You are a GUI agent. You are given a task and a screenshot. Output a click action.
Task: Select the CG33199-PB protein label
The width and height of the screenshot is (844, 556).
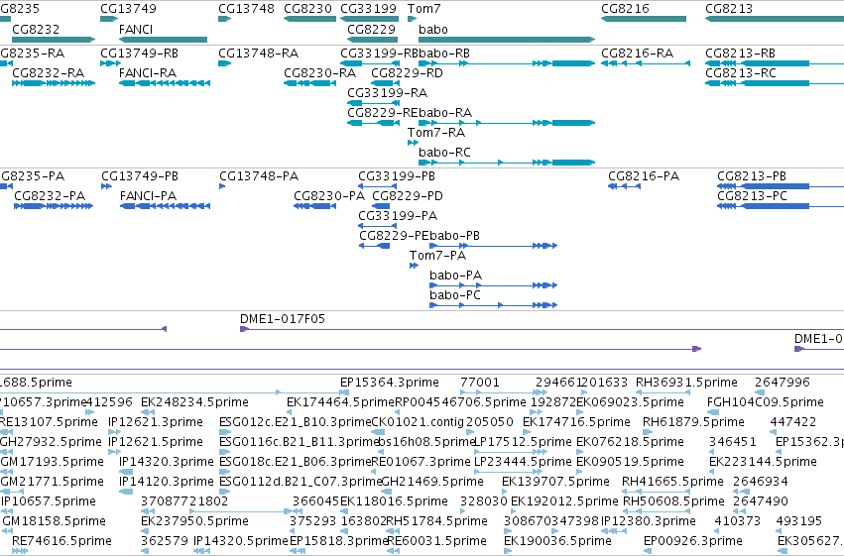pyautogui.click(x=397, y=176)
